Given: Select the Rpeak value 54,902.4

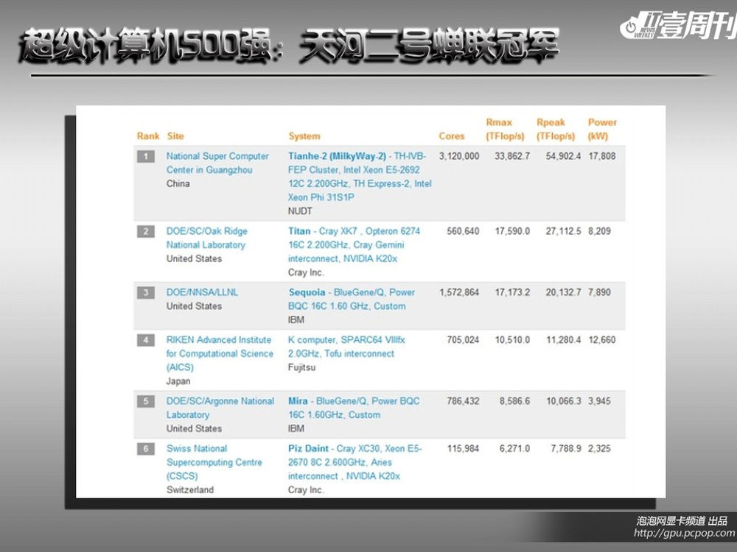Looking at the screenshot, I should tap(563, 156).
